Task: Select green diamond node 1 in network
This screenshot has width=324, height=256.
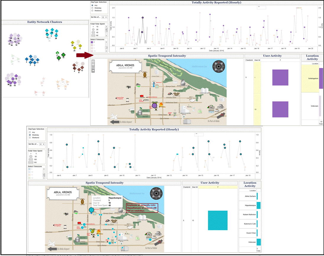Action: point(59,58)
